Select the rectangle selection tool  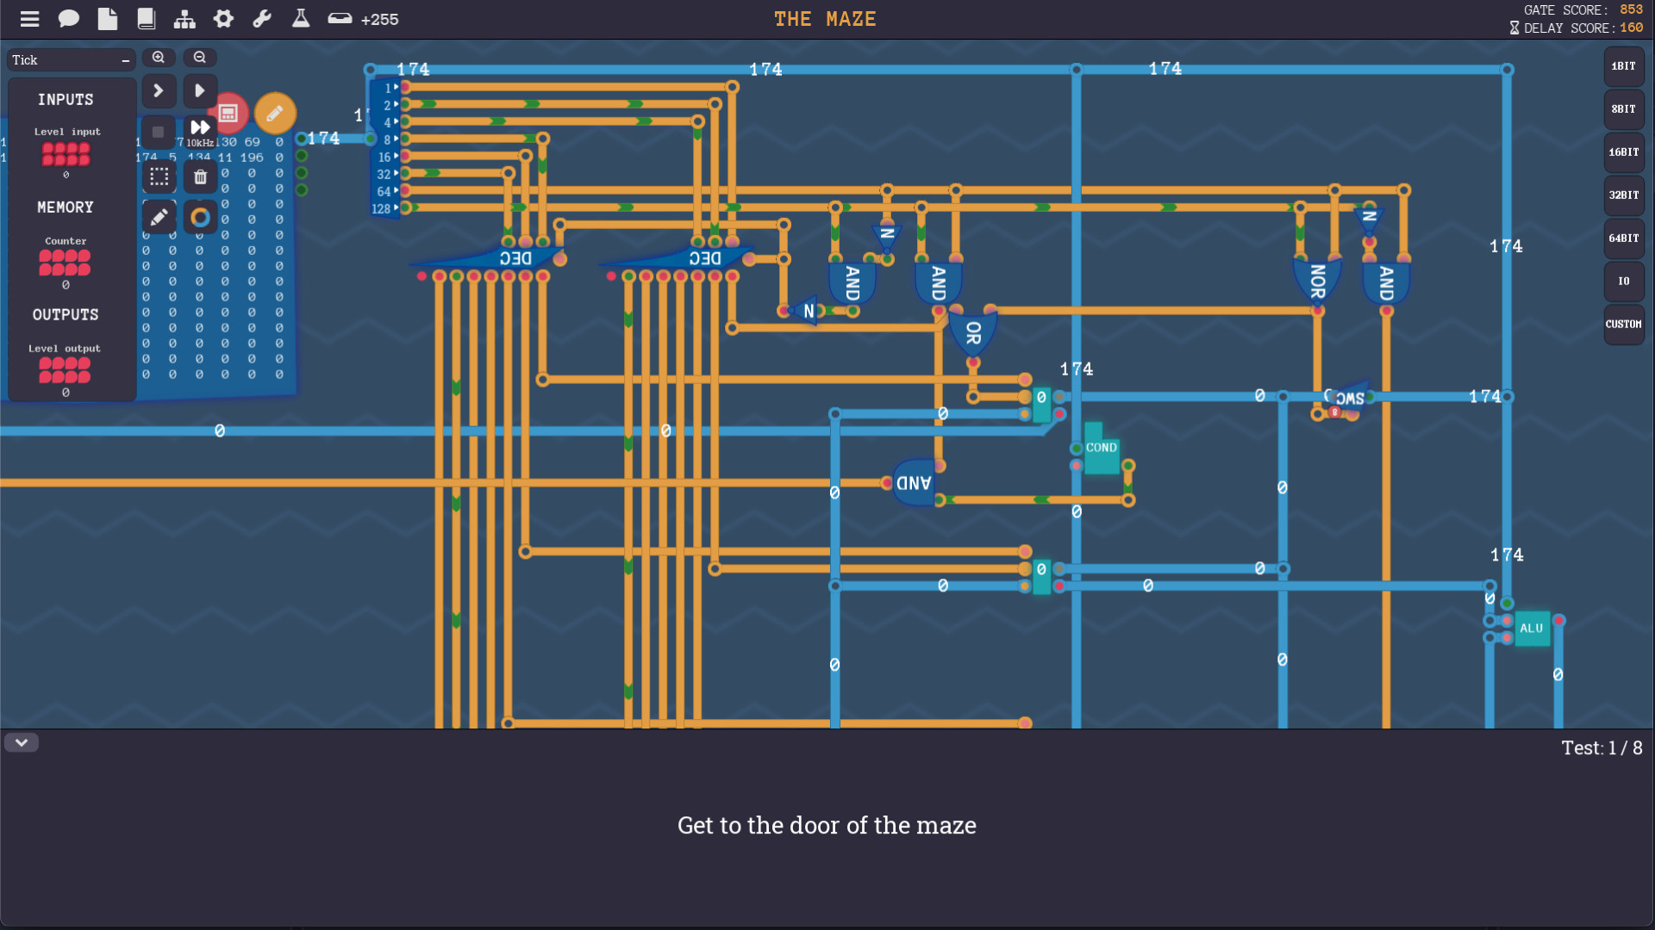point(159,177)
